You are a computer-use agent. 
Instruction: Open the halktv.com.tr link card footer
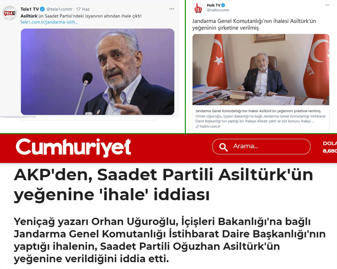(x=208, y=126)
